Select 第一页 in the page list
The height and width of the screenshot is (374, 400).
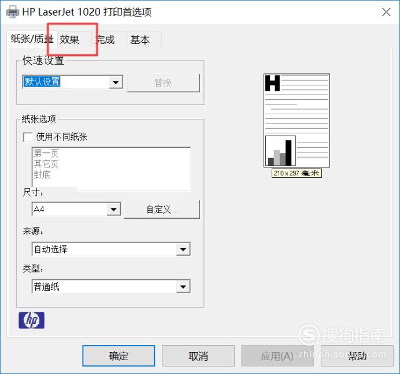click(46, 153)
